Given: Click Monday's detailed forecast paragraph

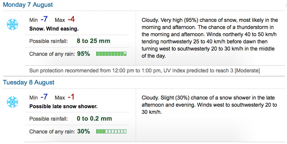Looking at the screenshot, I should 210,38.
